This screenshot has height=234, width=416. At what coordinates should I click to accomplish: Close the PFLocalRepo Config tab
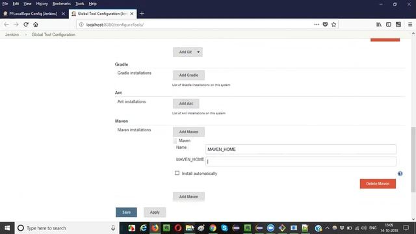pyautogui.click(x=63, y=14)
